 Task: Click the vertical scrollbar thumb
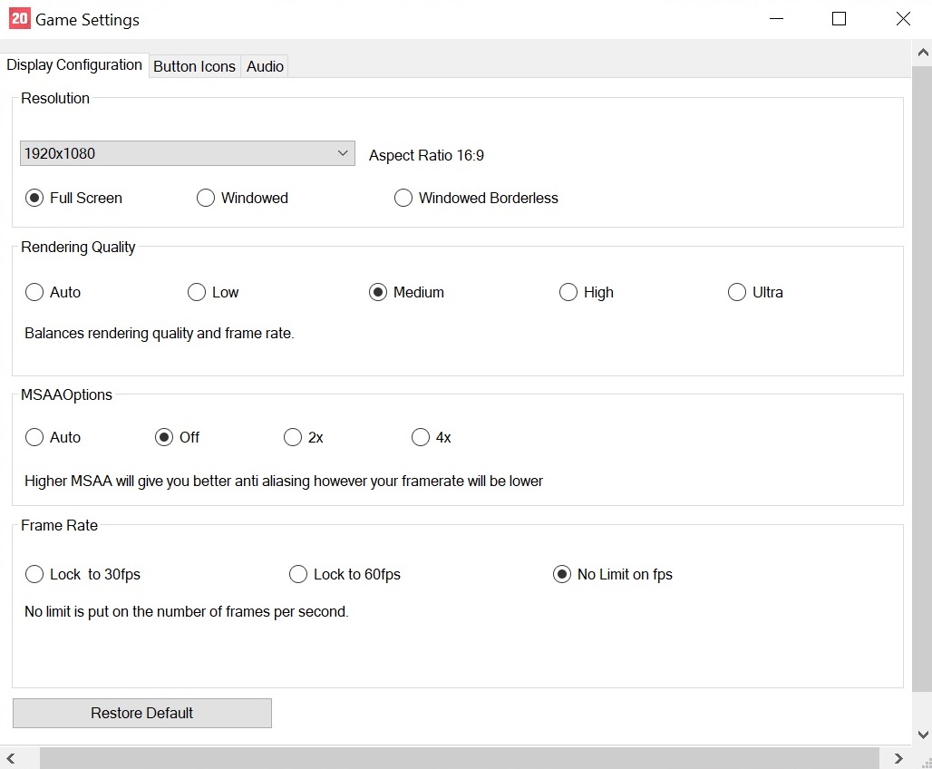point(923,377)
